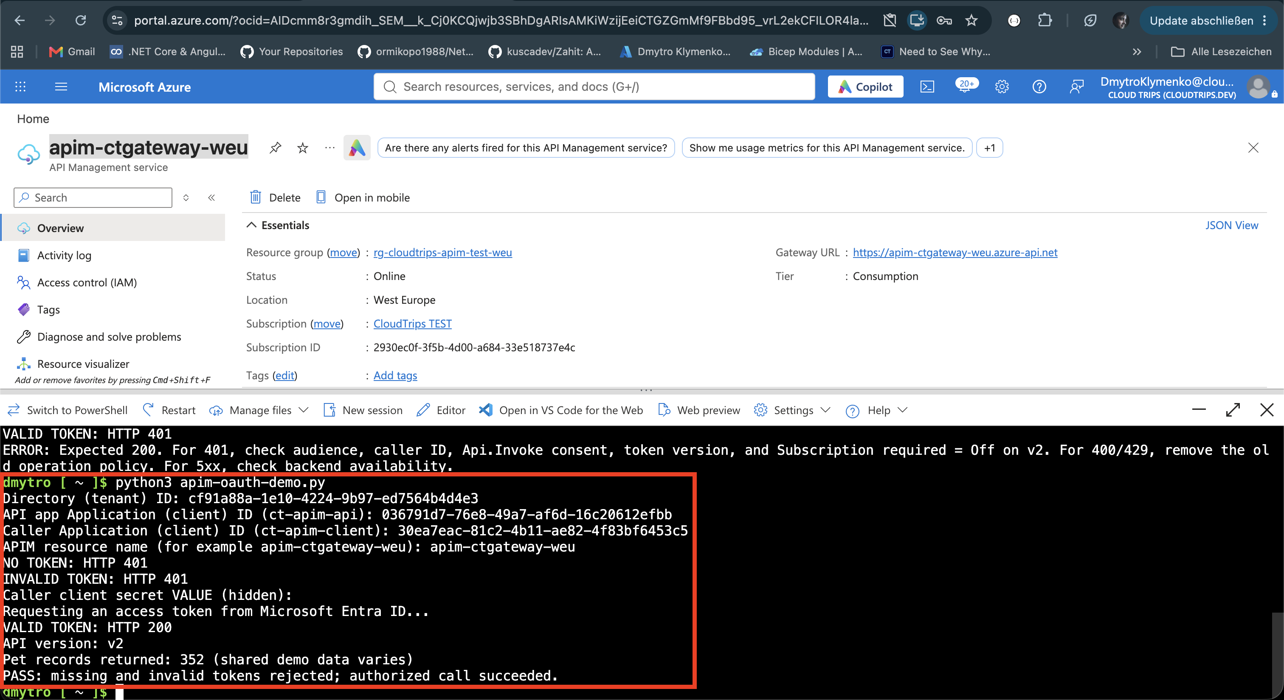This screenshot has width=1284, height=700.
Task: Click the JSON View link
Action: 1232,226
